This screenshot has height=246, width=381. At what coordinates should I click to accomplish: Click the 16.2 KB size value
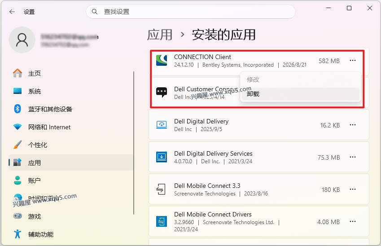point(330,125)
